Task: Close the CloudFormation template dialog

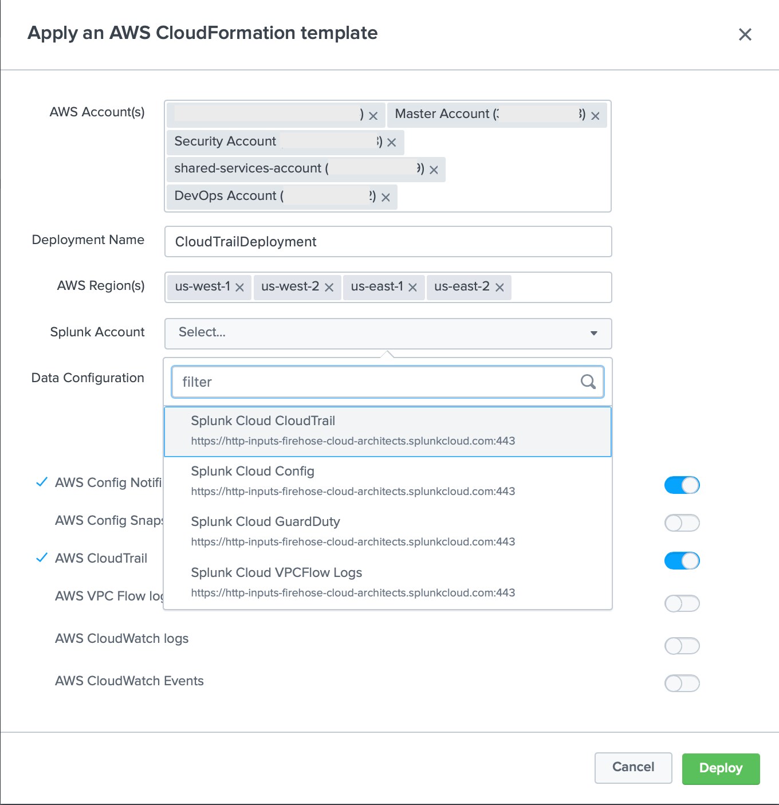Action: tap(745, 34)
